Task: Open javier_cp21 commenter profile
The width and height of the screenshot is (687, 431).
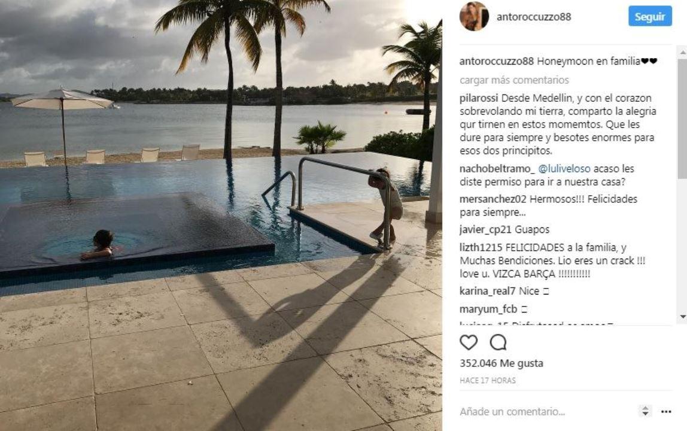Action: (x=486, y=229)
